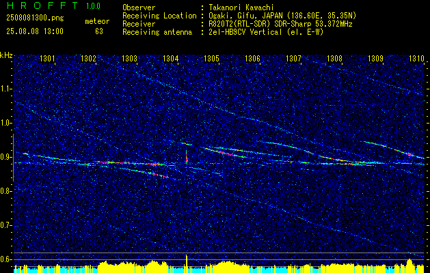Viewport: 430px width, 273px height.
Task: Select the R820T2(RTL-SDR) SDR-Sharp receiver text
Action: 280,24
